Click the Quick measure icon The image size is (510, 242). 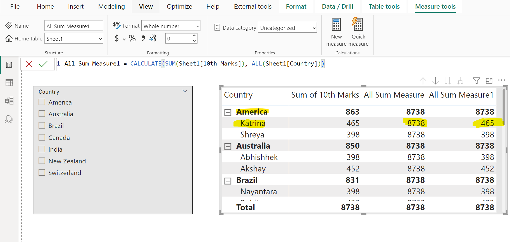coord(358,25)
